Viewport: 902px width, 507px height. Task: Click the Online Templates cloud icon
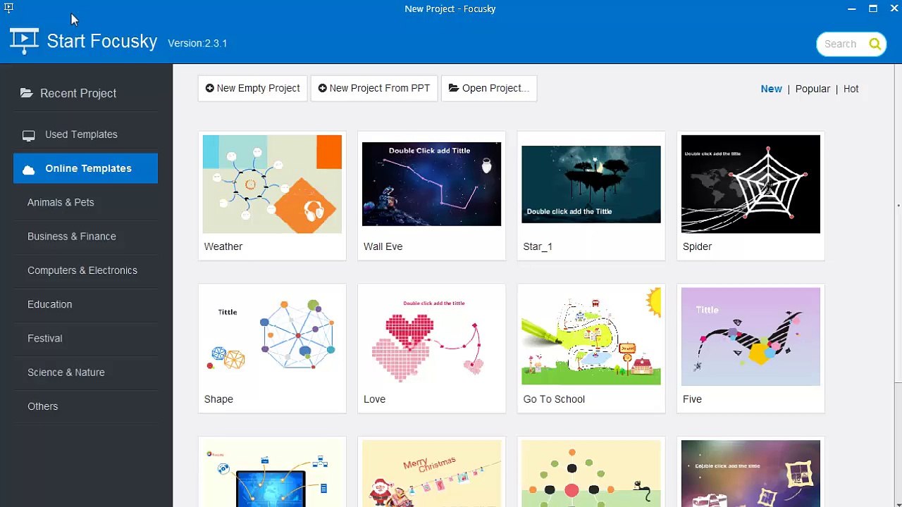[x=28, y=169]
